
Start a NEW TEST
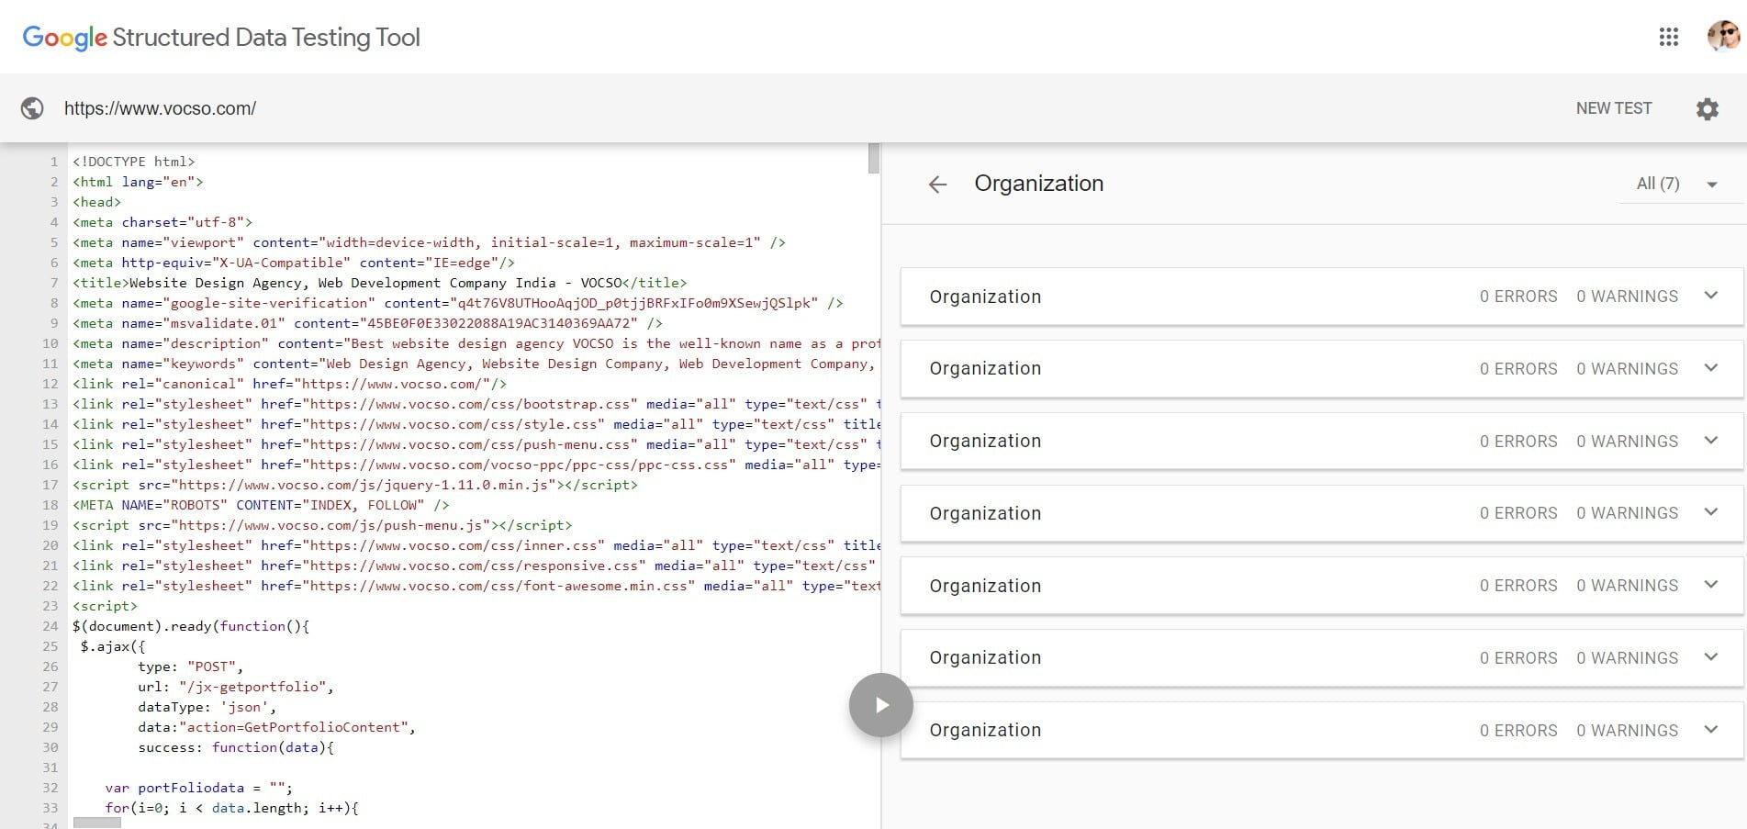(1613, 108)
